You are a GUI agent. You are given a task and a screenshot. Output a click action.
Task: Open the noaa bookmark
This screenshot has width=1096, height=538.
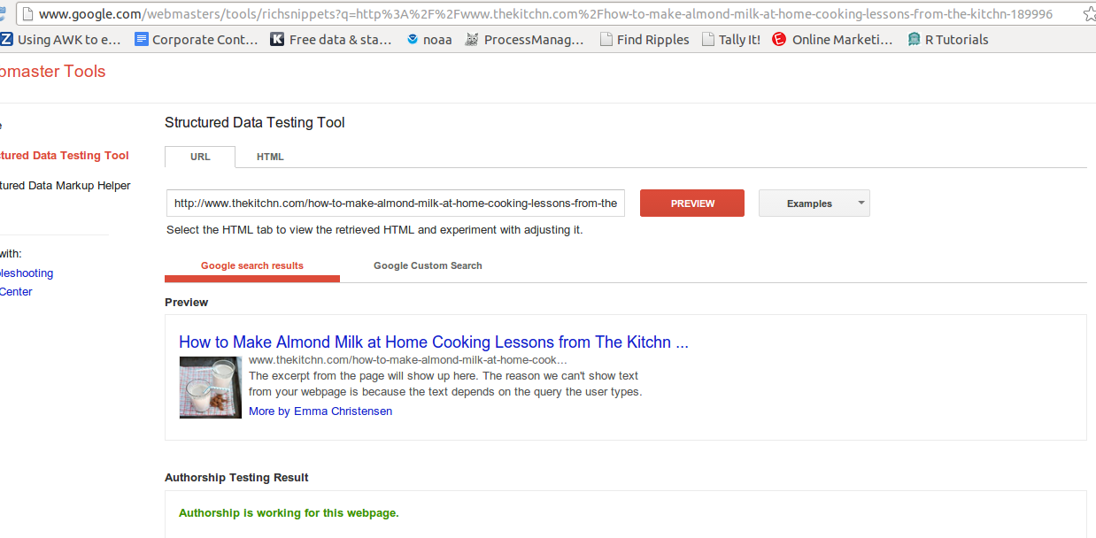pos(429,39)
